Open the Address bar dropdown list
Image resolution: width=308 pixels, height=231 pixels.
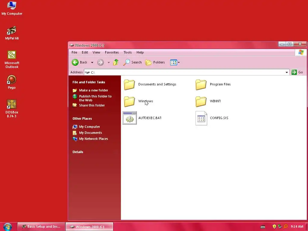coord(287,72)
